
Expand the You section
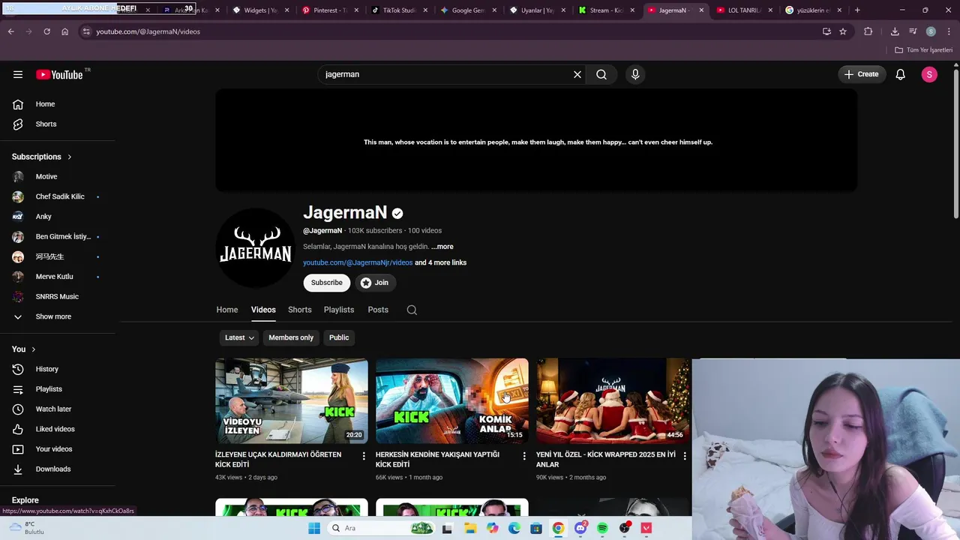(24, 349)
